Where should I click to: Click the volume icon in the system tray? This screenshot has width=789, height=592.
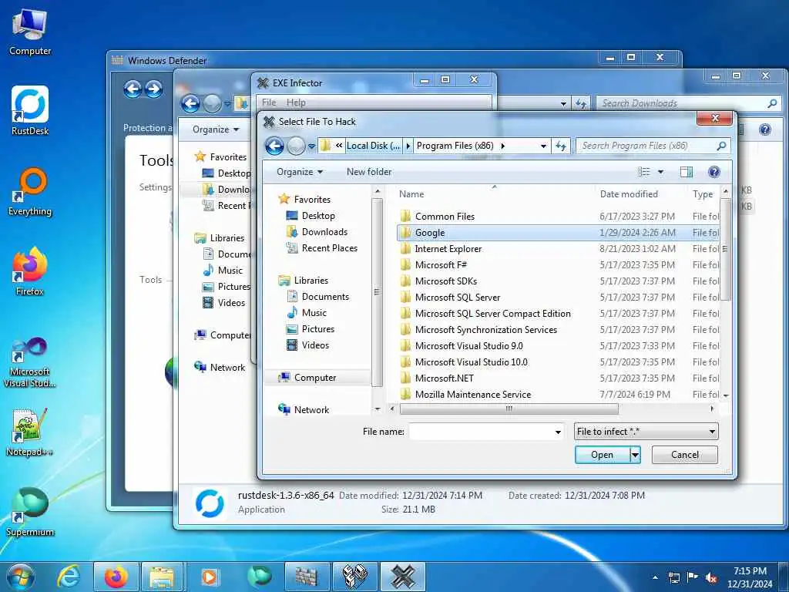(711, 577)
